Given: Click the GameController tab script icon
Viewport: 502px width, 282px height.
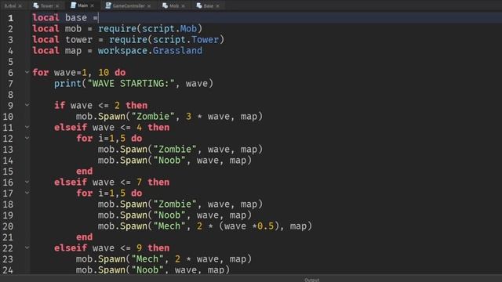Looking at the screenshot, I should click(108, 5).
